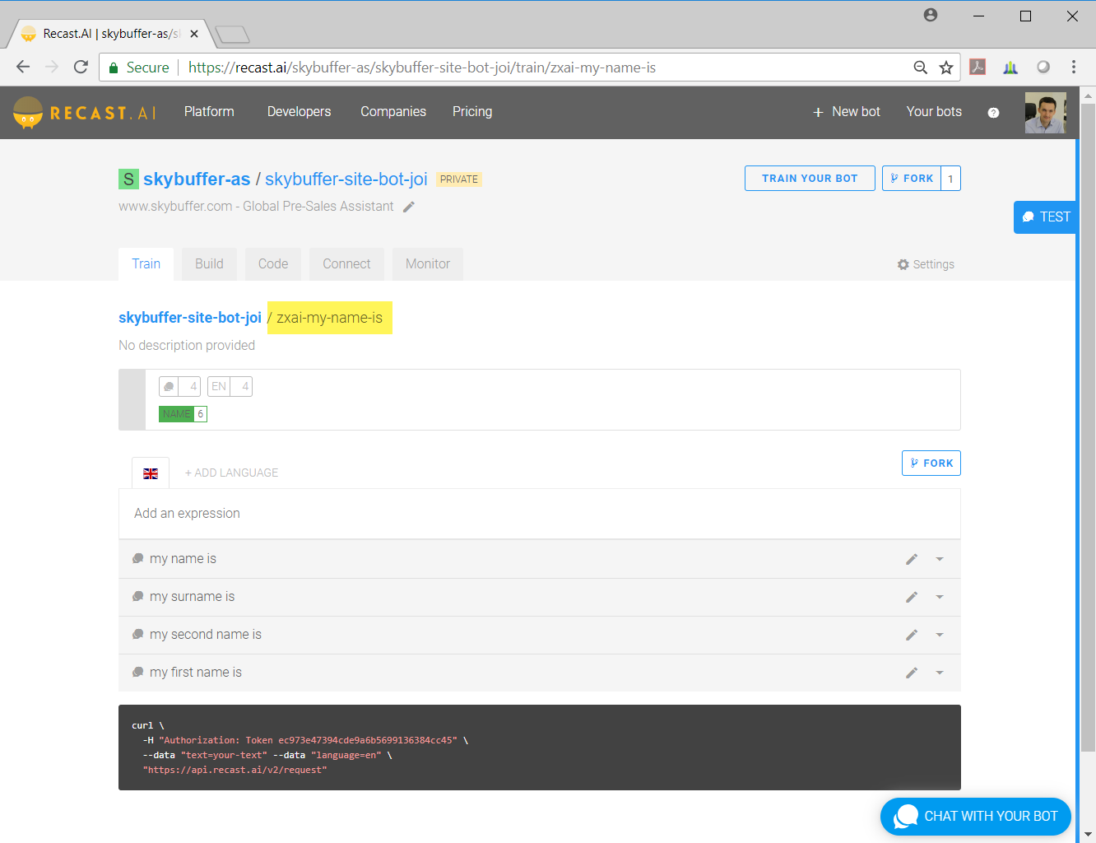Switch to the Monitor tab

point(428,264)
